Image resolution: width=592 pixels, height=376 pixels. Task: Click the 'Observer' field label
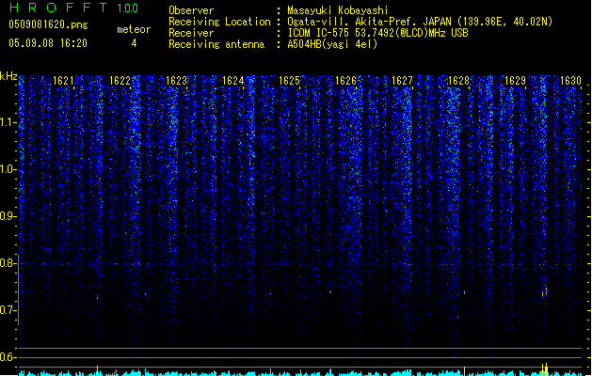191,10
